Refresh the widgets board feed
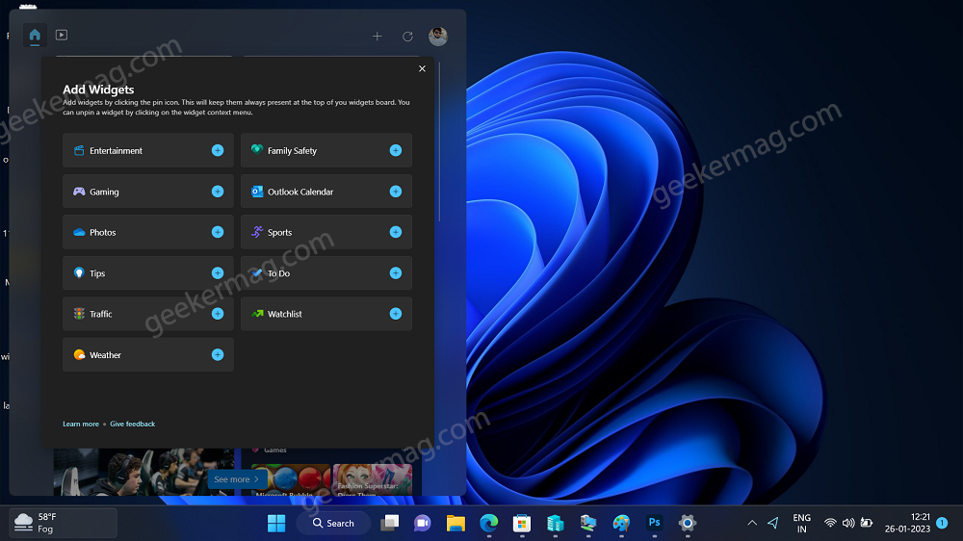The height and width of the screenshot is (541, 963). coord(407,37)
